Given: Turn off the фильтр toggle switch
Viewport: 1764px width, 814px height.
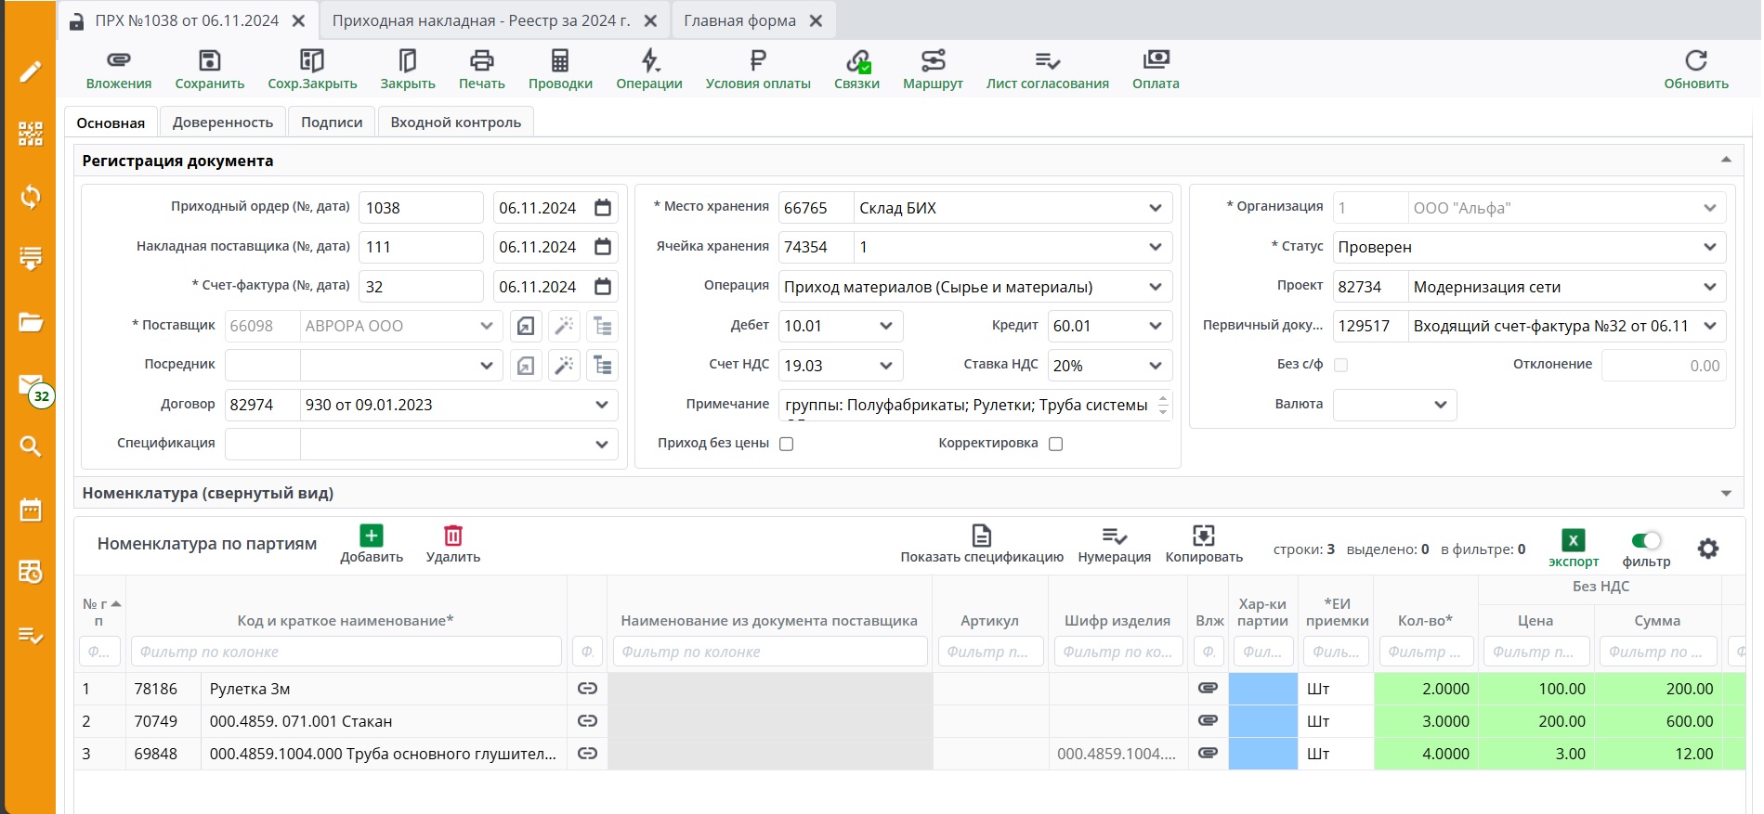Looking at the screenshot, I should tap(1645, 540).
